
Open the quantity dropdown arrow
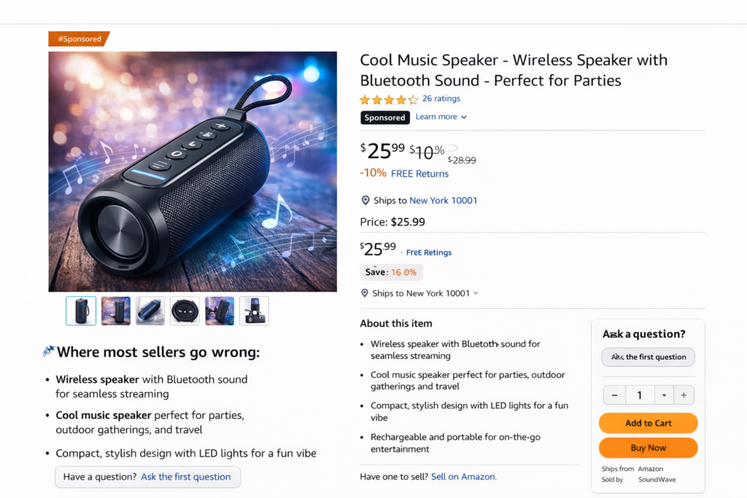click(664, 395)
